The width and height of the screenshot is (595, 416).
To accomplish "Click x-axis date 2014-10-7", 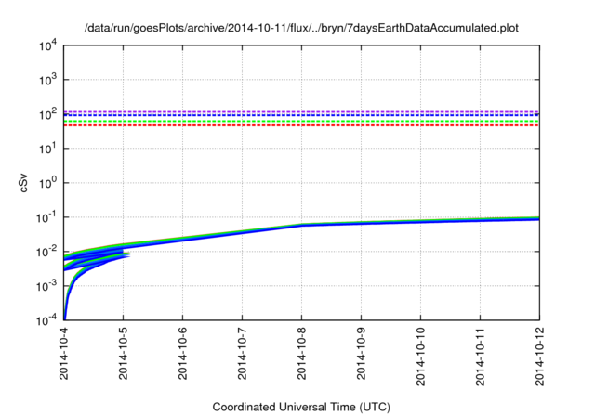I will pos(242,353).
